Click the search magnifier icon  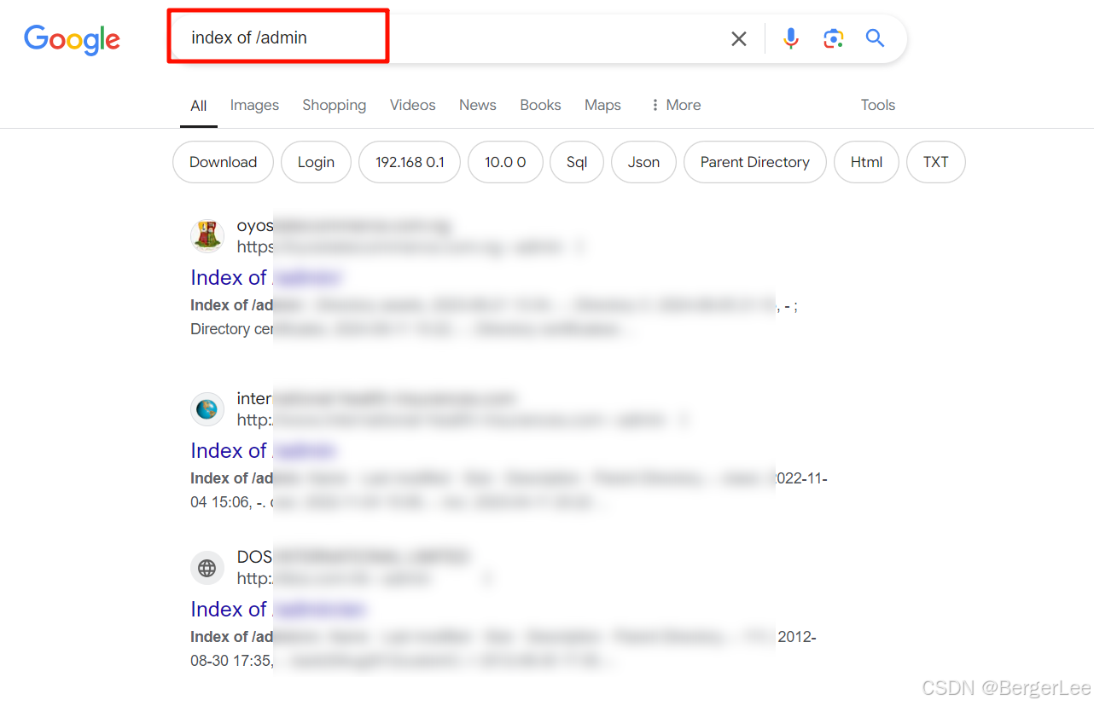(x=875, y=38)
